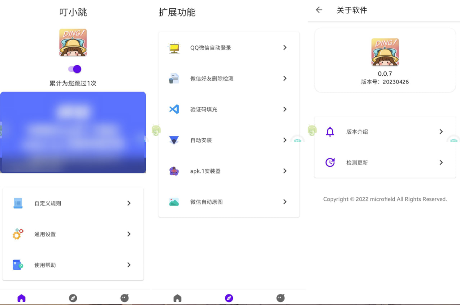Click the 微信好友删除检测 trash icon

tap(174, 78)
